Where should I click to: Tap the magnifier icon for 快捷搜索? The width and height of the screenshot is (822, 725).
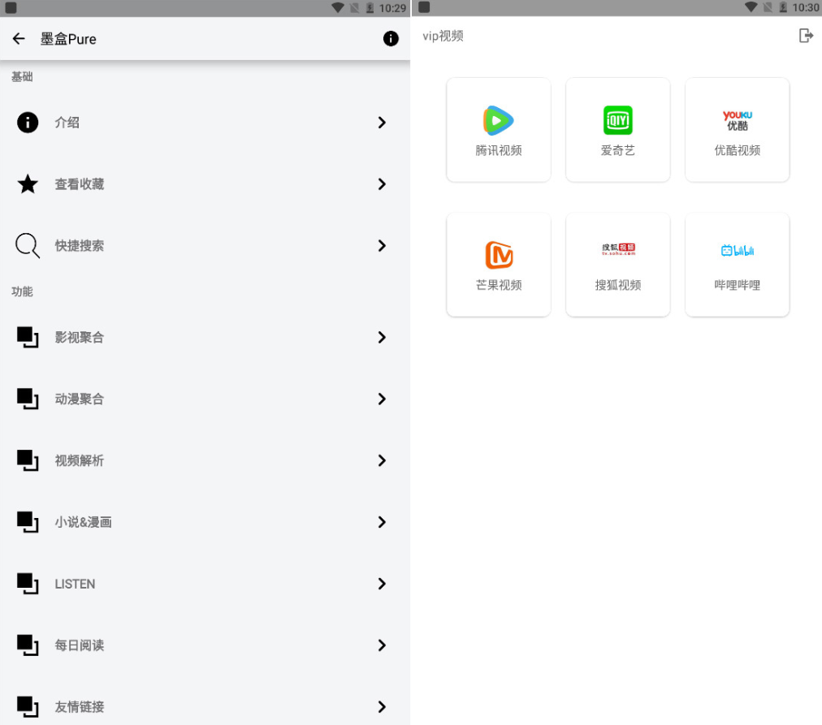coord(28,245)
